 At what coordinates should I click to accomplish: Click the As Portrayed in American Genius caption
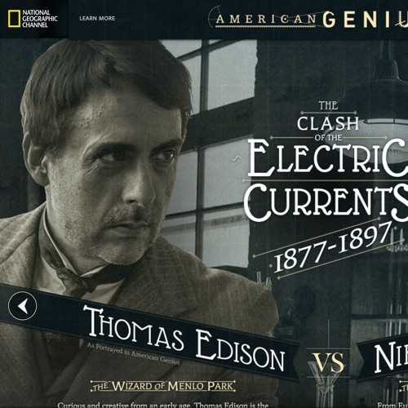coord(133,353)
